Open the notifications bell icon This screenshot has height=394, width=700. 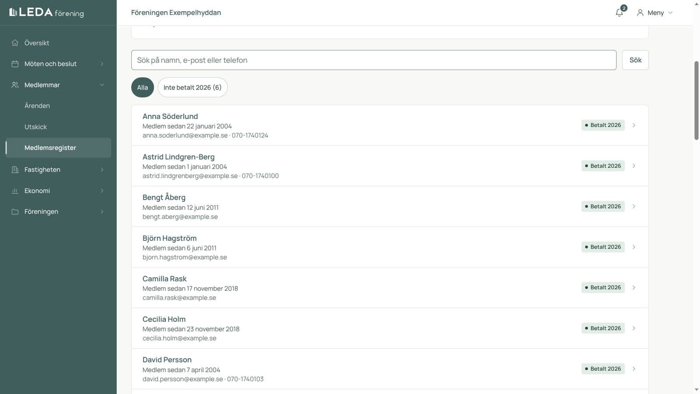coord(619,13)
